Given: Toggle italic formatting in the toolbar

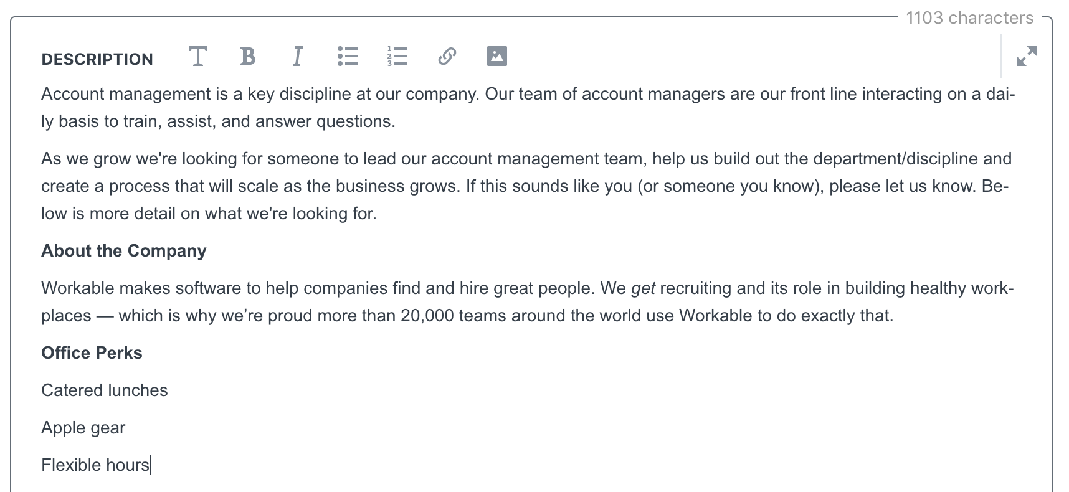Looking at the screenshot, I should point(297,57).
